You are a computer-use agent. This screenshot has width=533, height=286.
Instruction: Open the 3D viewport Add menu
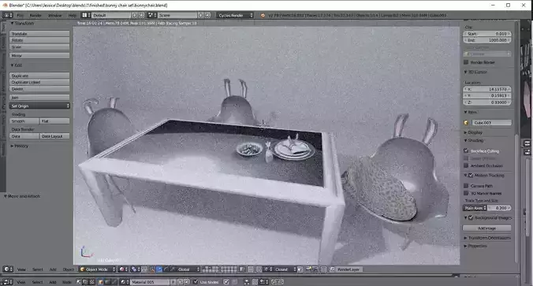coord(53,269)
